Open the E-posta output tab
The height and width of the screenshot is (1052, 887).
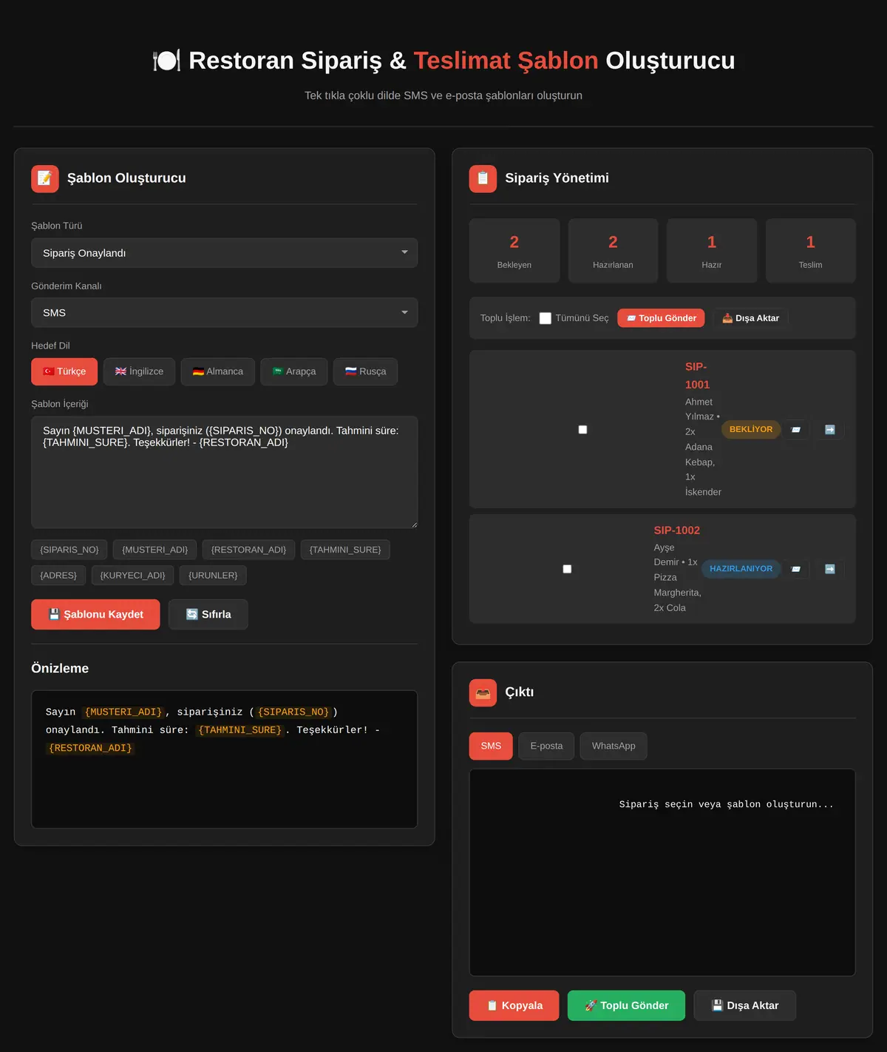[x=546, y=746]
